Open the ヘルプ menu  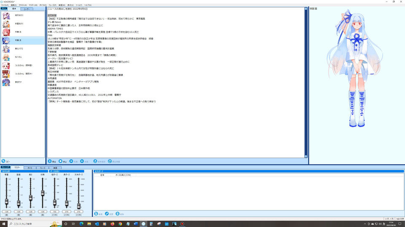[88, 5]
